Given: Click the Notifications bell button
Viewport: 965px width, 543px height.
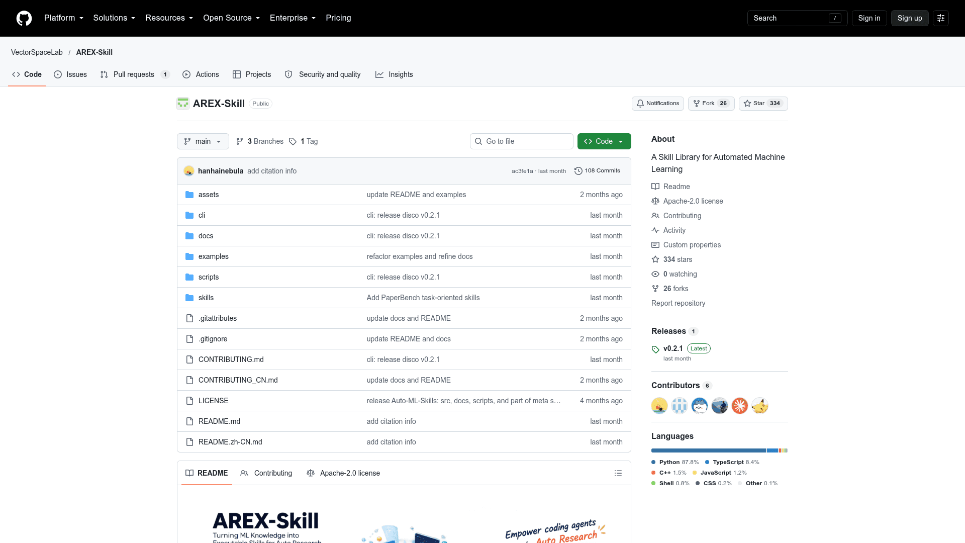Looking at the screenshot, I should tap(658, 104).
